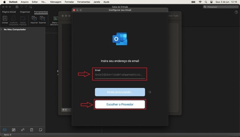The width and height of the screenshot is (240, 137).
Task: Open Control Center in menu bar
Action: (211, 2)
